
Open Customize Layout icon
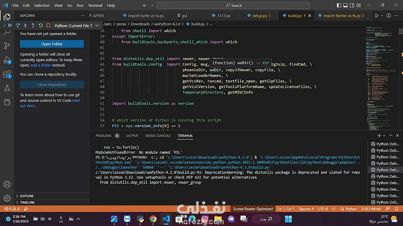pyautogui.click(x=359, y=5)
